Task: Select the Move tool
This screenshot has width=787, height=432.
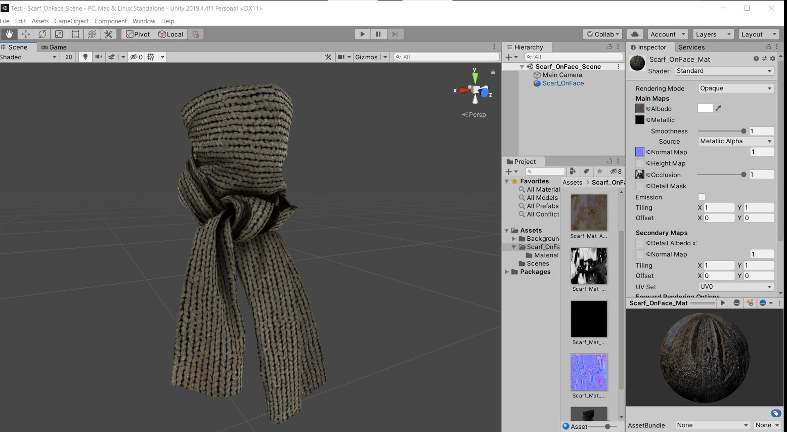Action: coord(26,34)
